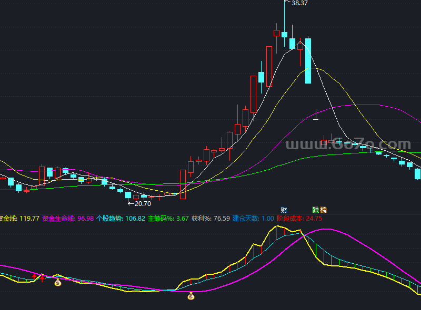Click the peak of the magenta indicator curve
This screenshot has height=310, width=421.
tap(326, 229)
